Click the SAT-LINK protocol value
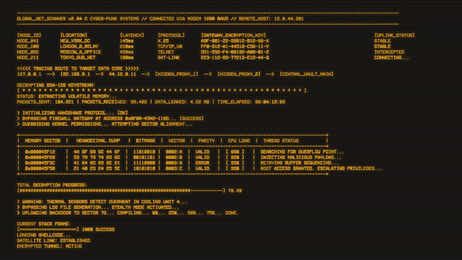 (168, 58)
